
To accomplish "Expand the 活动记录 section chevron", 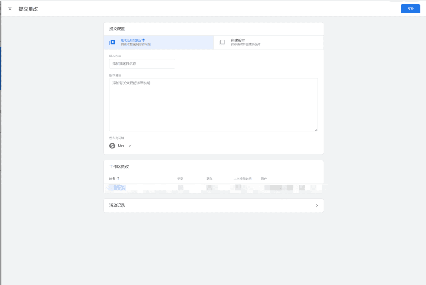I will pyautogui.click(x=317, y=205).
